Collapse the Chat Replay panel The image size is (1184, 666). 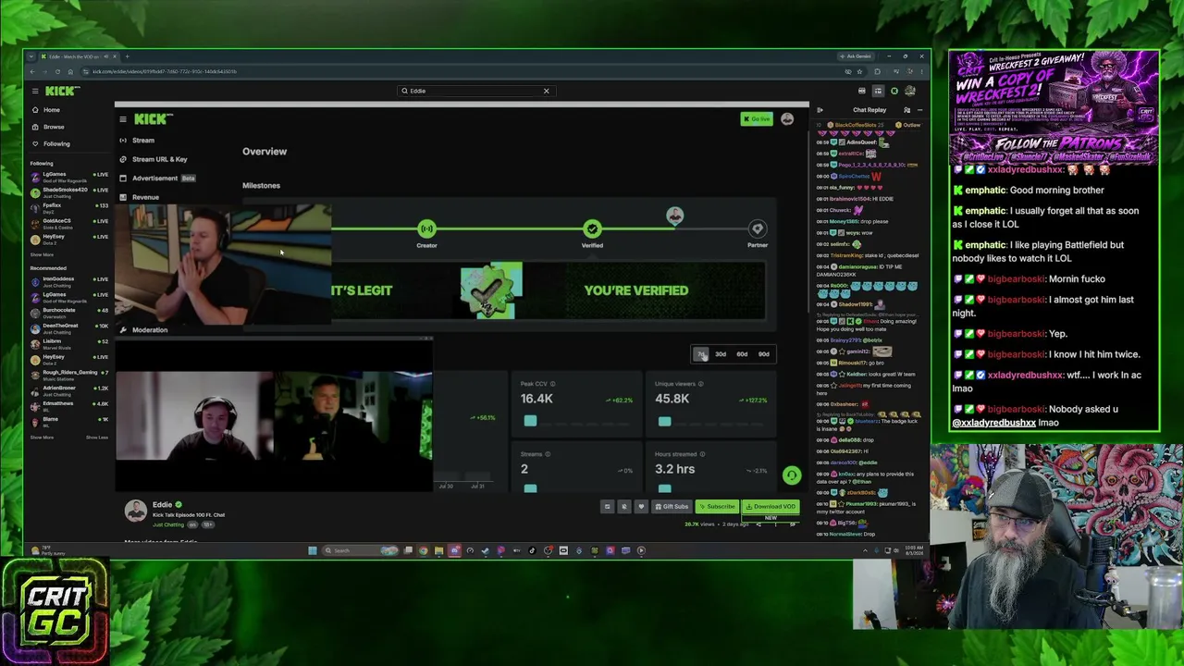(820, 110)
